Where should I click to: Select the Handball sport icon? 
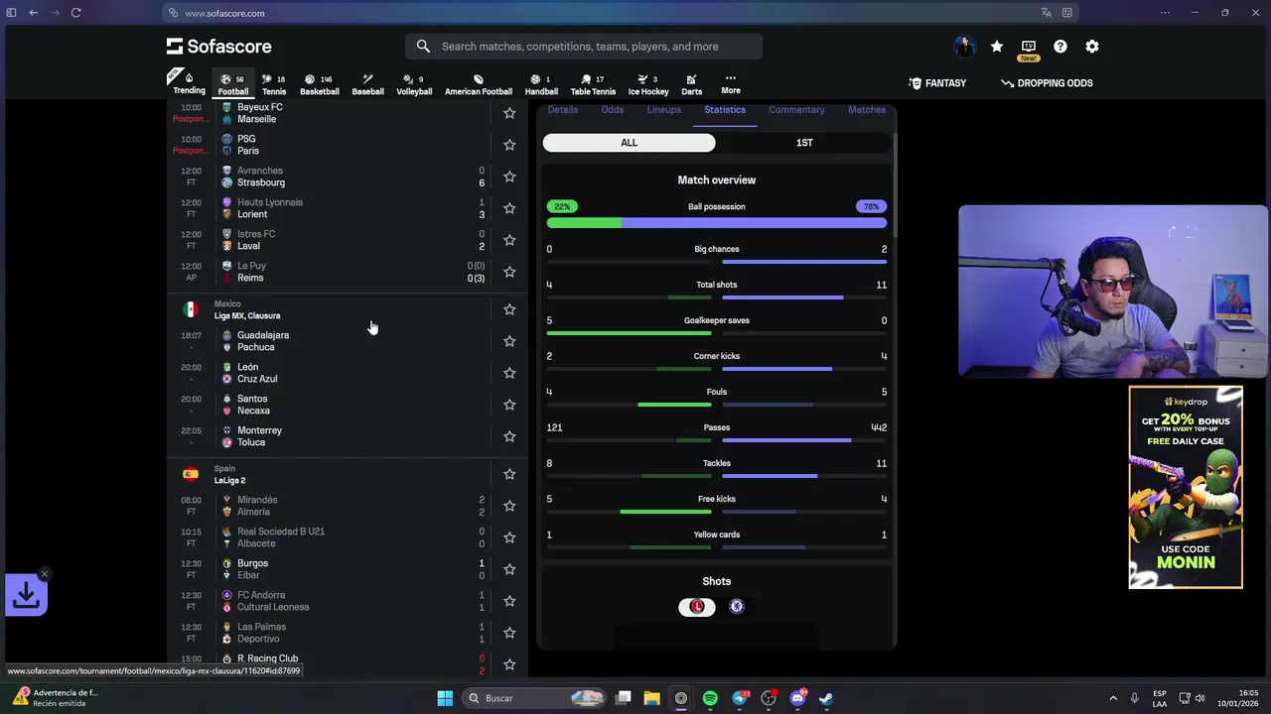tap(541, 84)
